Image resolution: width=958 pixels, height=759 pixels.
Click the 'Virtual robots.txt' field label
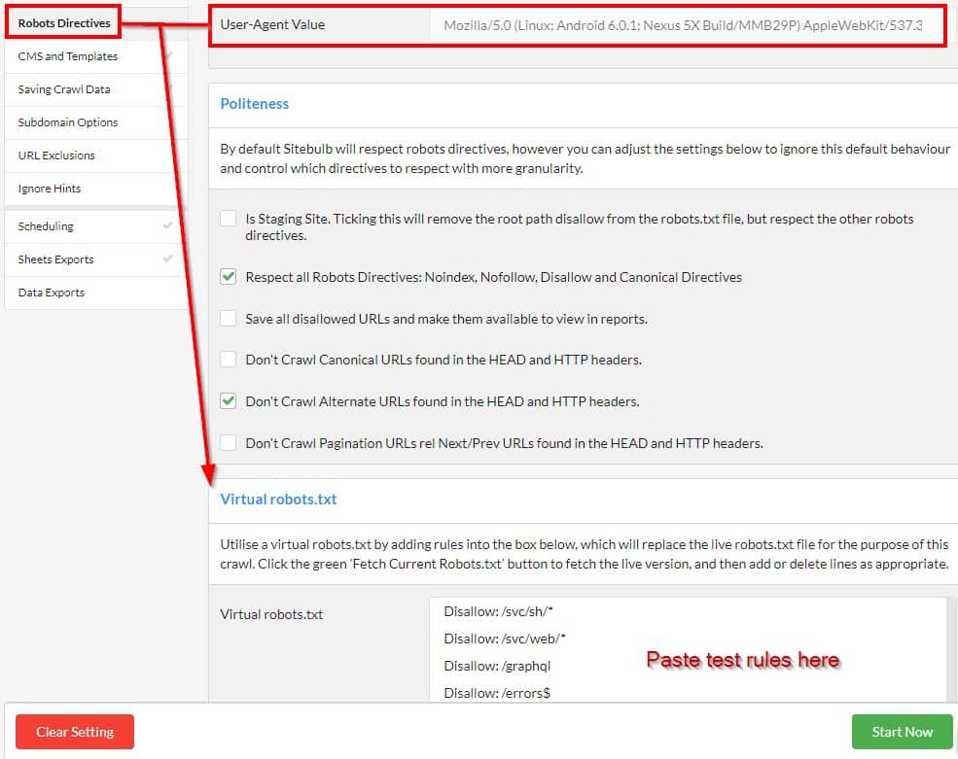pyautogui.click(x=271, y=614)
